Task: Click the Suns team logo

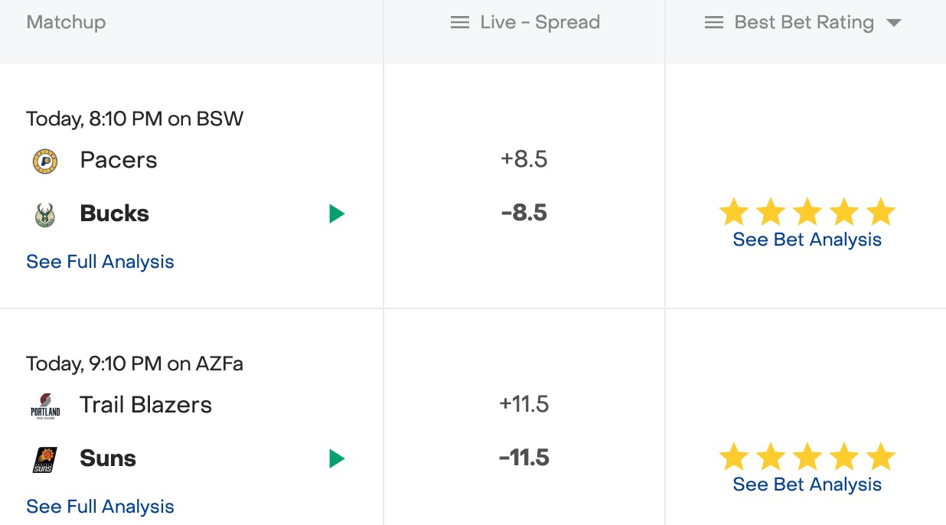Action: pyautogui.click(x=45, y=459)
